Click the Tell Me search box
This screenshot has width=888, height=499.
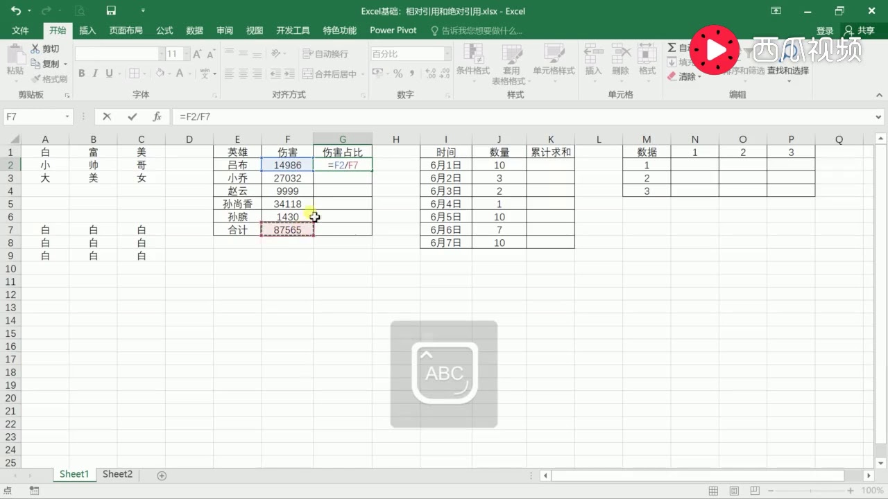tap(477, 30)
